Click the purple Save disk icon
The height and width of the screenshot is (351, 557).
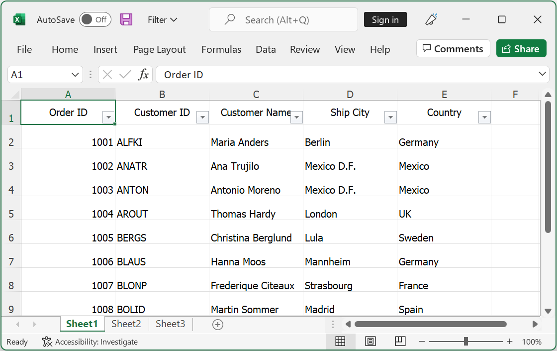point(126,19)
